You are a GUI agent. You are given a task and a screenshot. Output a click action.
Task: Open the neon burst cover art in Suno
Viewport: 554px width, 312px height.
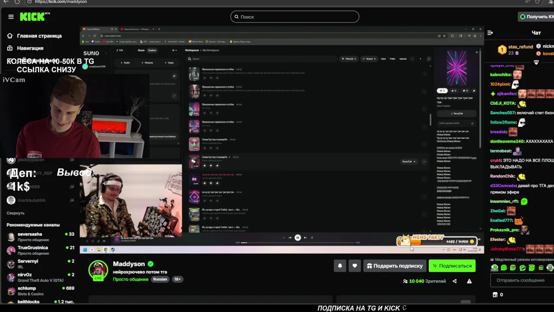[457, 68]
